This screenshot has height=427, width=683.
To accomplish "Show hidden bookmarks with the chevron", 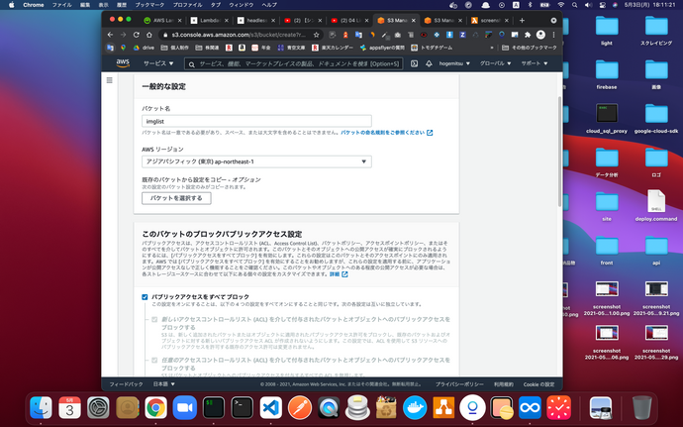I will pyautogui.click(x=492, y=48).
